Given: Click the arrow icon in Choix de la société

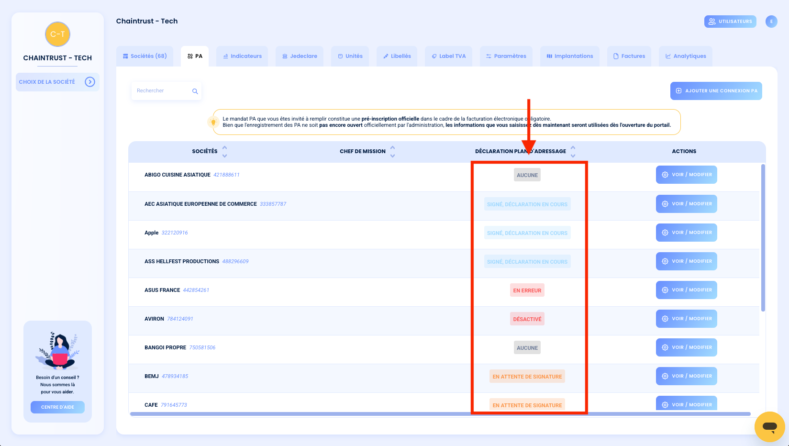Looking at the screenshot, I should [90, 82].
